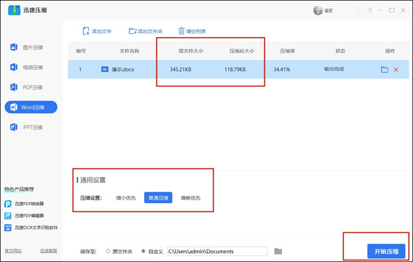
Task: Switch to Word压缩 tab
Action: pos(31,107)
